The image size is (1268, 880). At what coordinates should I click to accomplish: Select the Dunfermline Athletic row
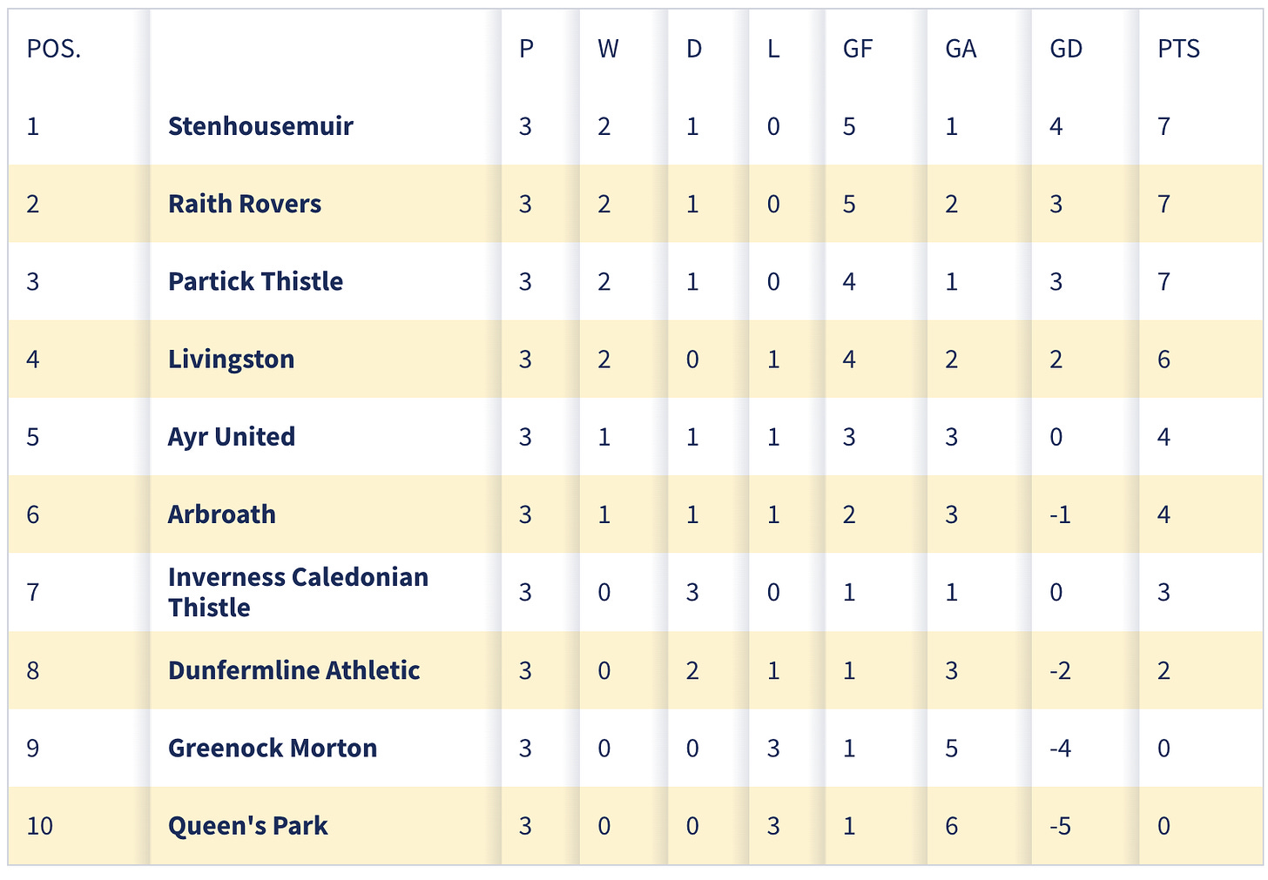coord(635,670)
